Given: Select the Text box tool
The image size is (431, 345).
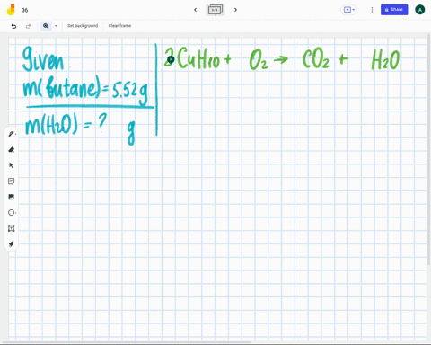Looking at the screenshot, I should pyautogui.click(x=12, y=228).
